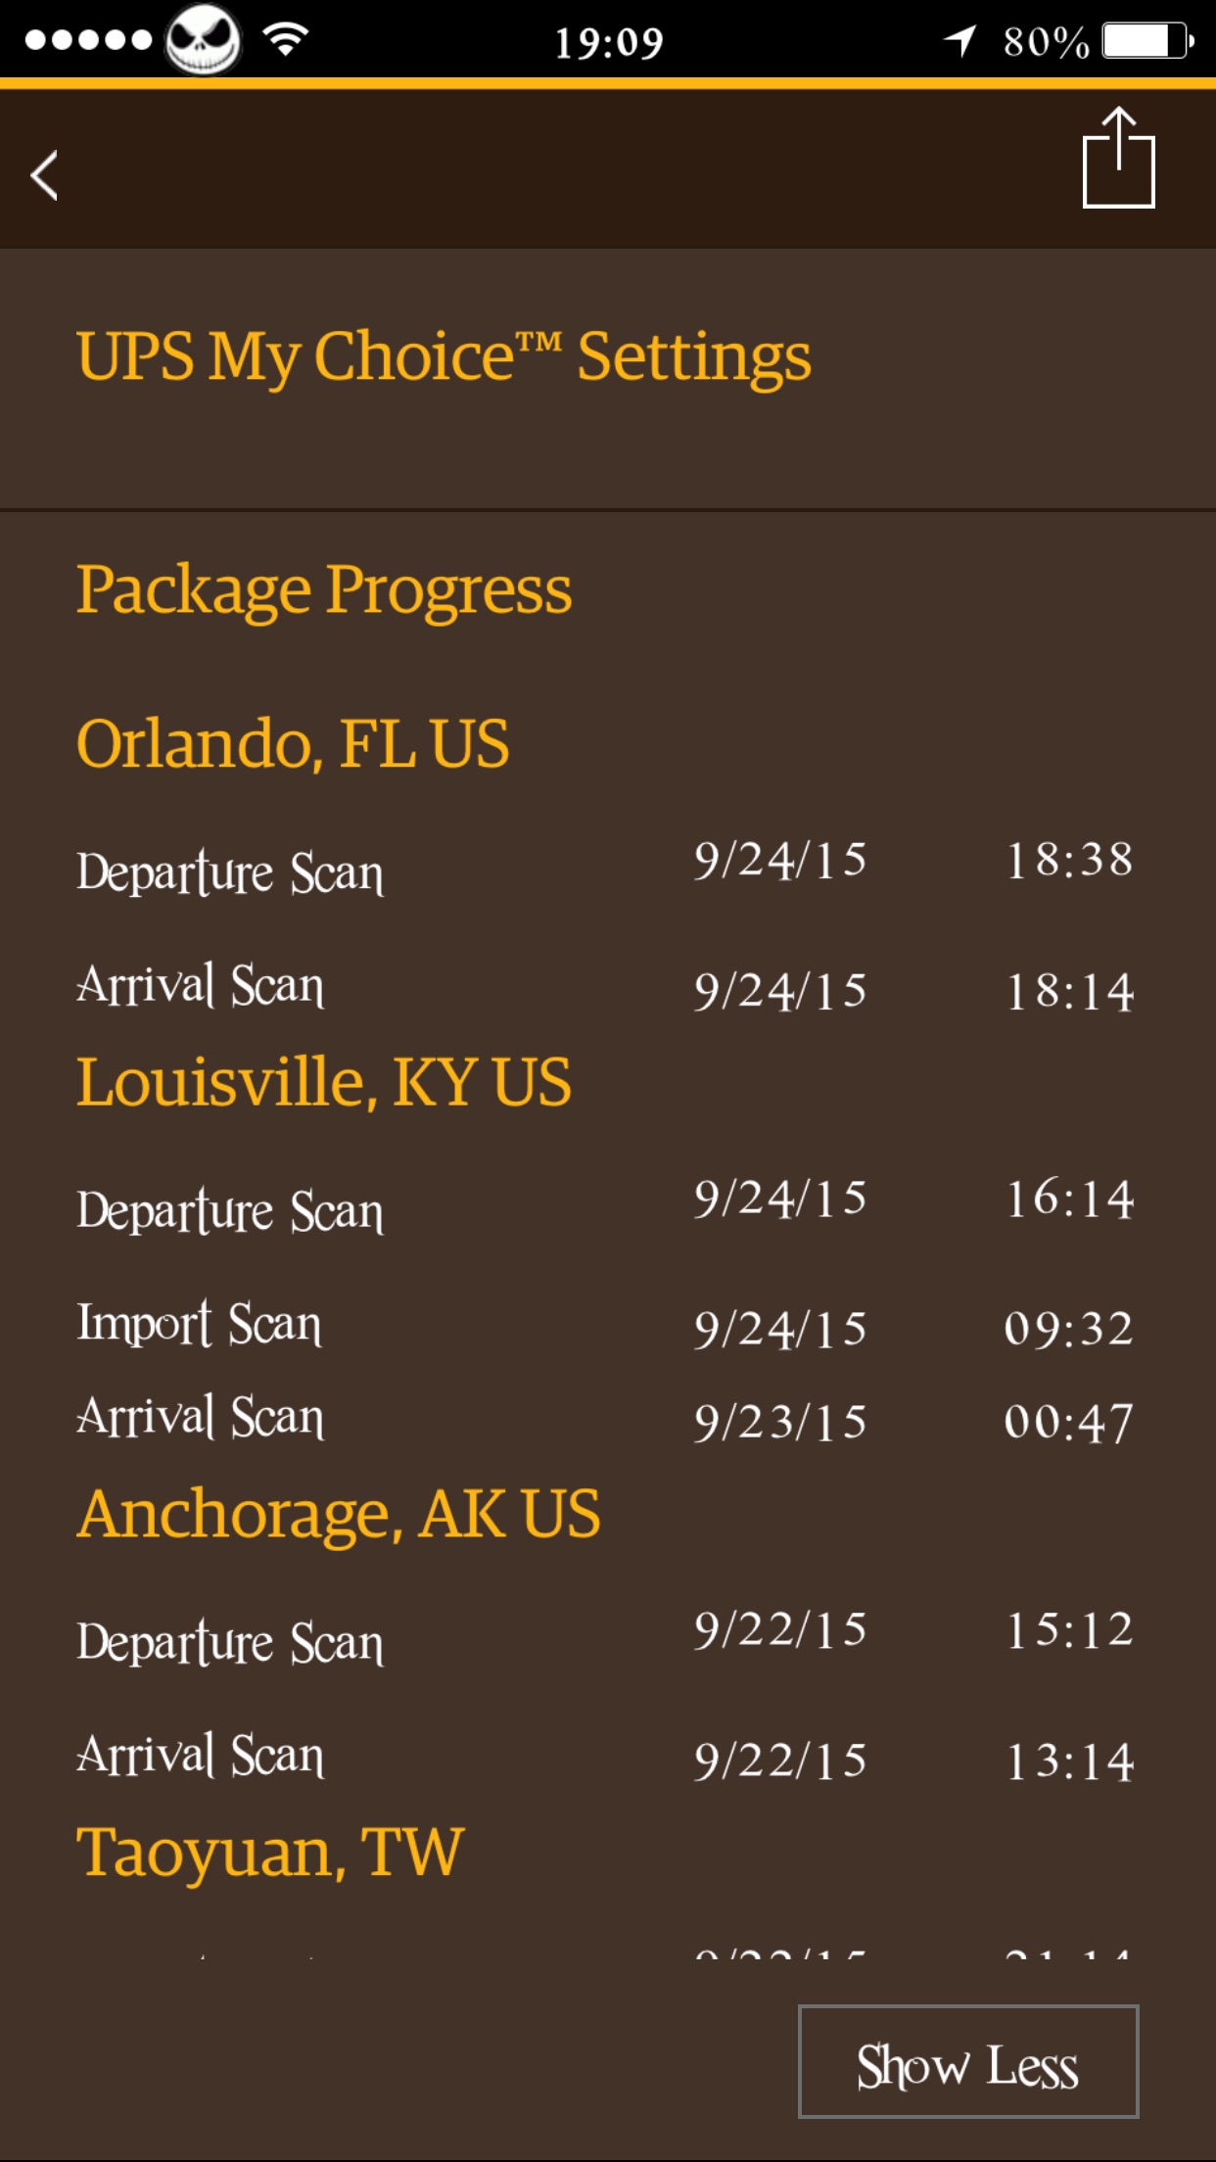Screen dimensions: 1216x2162
Task: Tap the signal strength dots
Action: click(88, 40)
